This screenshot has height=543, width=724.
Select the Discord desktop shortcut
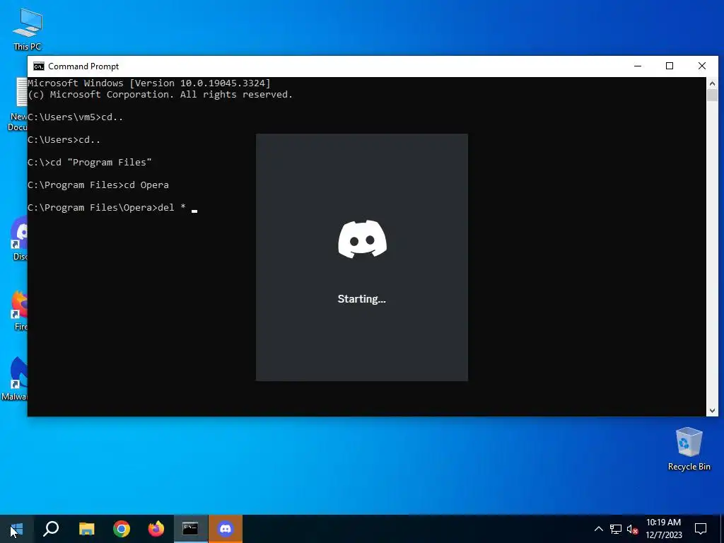click(x=19, y=239)
